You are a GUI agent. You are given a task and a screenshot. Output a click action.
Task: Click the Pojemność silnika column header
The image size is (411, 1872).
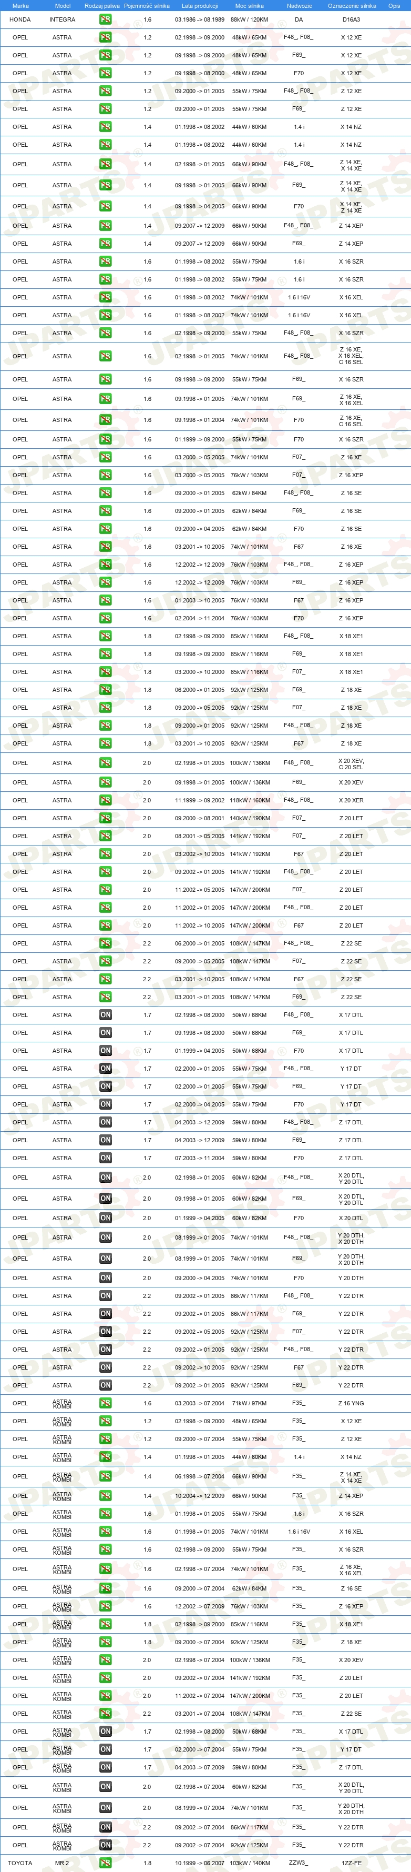point(147,6)
